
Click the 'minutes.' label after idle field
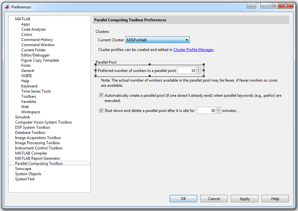(229, 111)
